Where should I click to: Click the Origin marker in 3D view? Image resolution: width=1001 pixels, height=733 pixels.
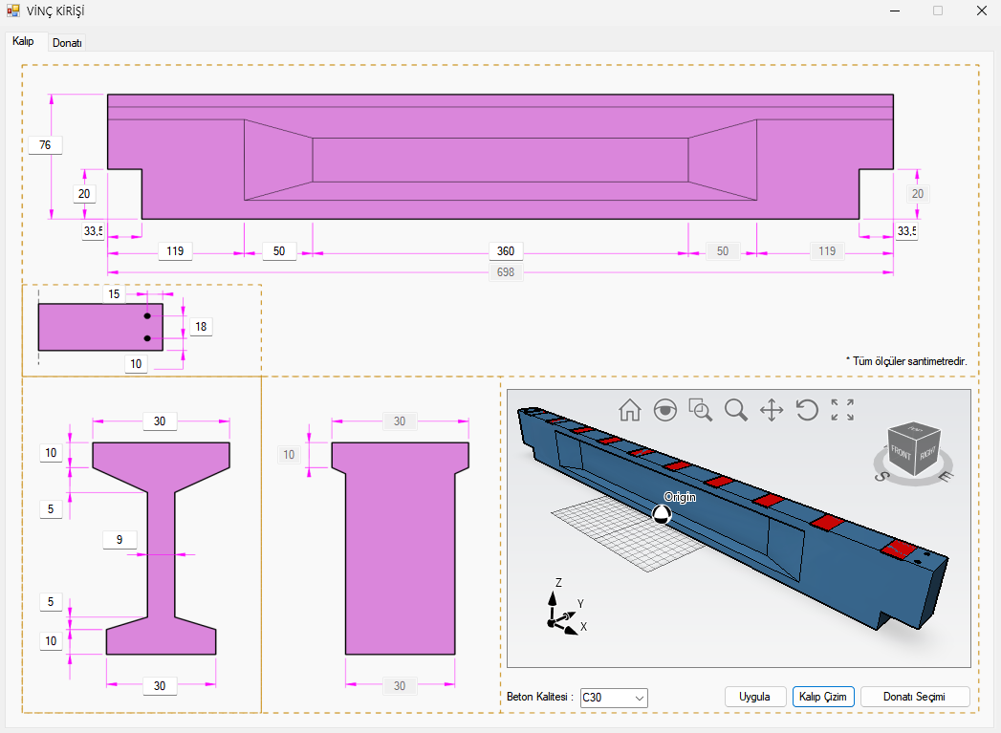[x=661, y=515]
